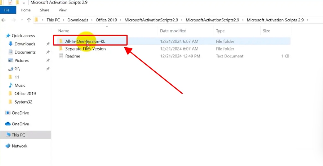Open Documents in the sidebar
The height and width of the screenshot is (166, 323).
click(x=25, y=52)
